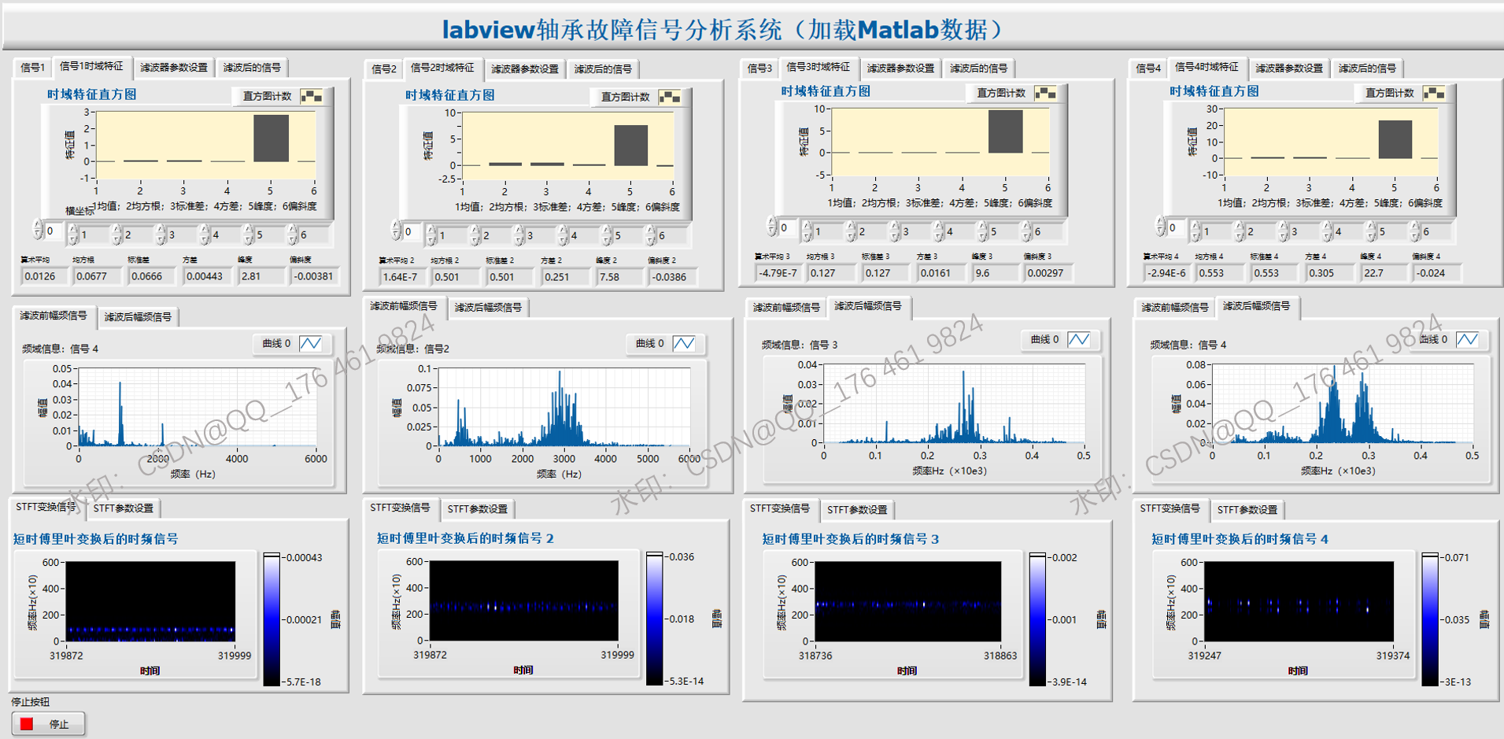Click the array index stepper in signal 4 panel
Viewport: 1504px width, 739px height.
click(1160, 227)
